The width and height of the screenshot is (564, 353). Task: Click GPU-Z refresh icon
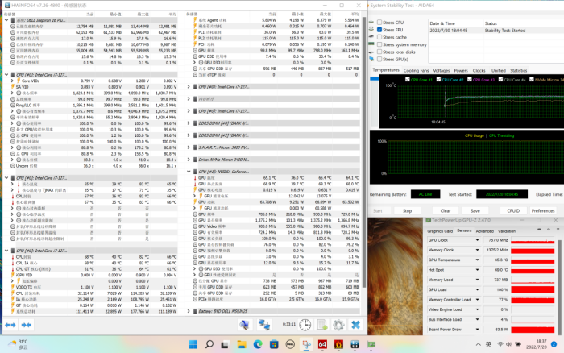549,229
